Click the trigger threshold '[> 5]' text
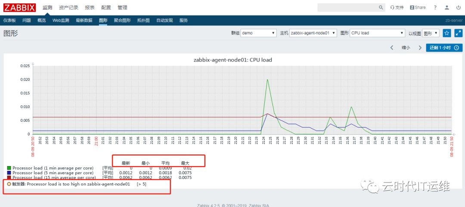465x207 pixels. tap(142, 184)
